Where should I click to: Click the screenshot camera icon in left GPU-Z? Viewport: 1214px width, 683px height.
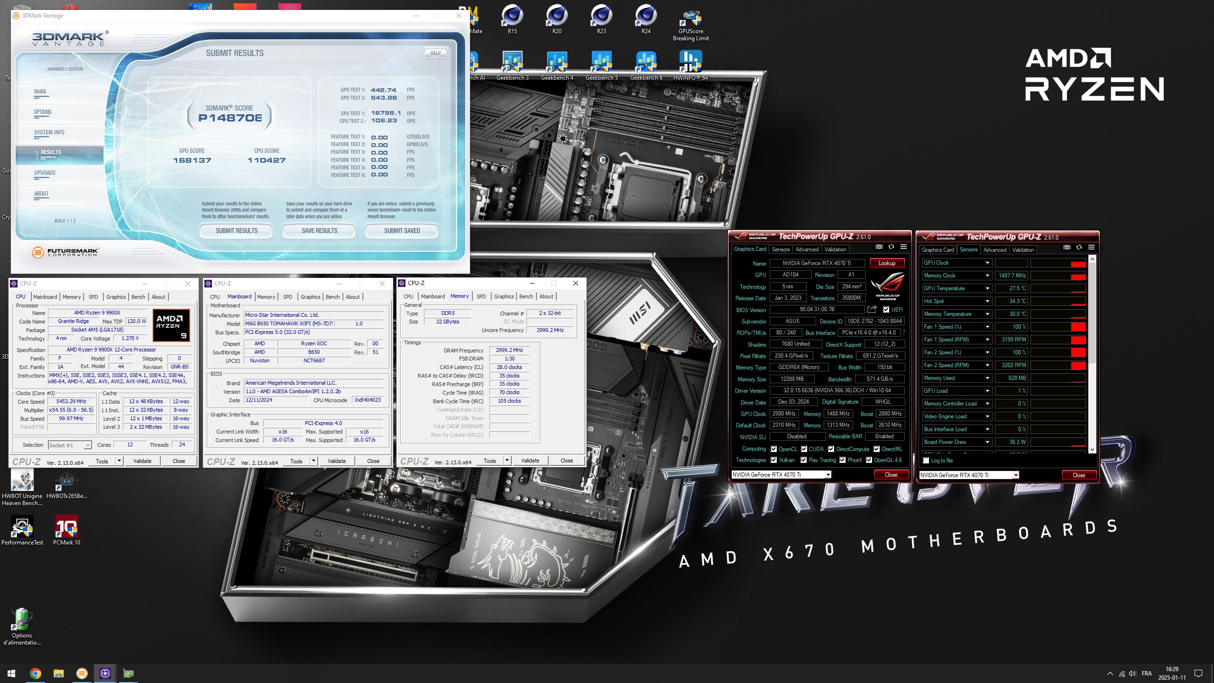[x=879, y=247]
